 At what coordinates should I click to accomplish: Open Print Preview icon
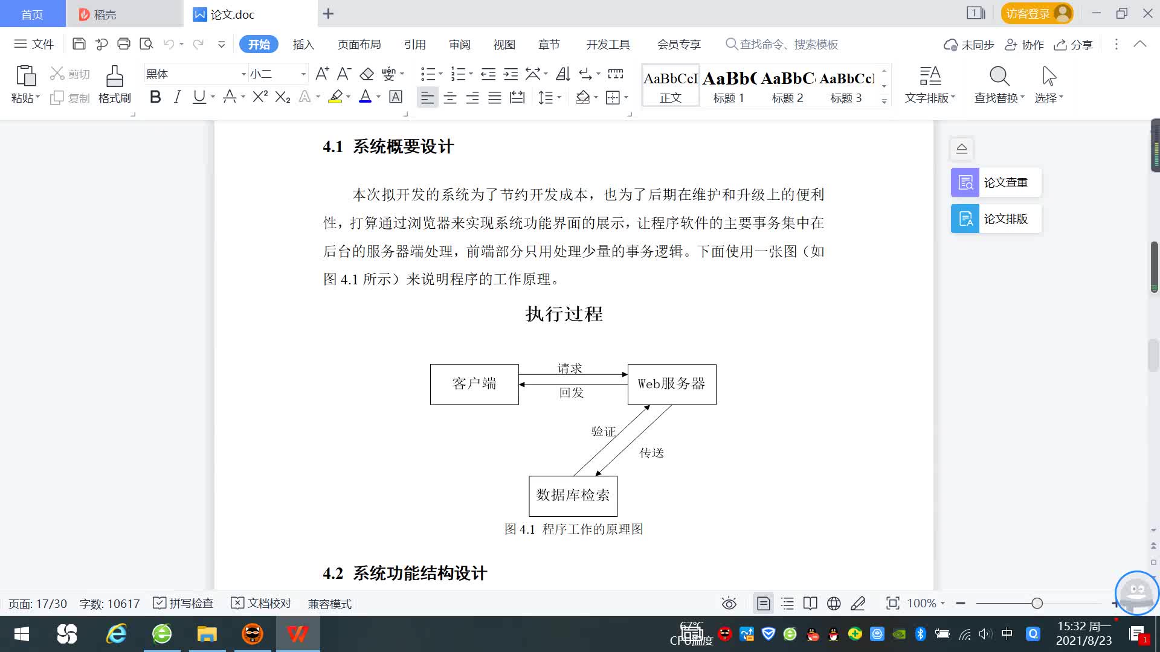(x=146, y=44)
